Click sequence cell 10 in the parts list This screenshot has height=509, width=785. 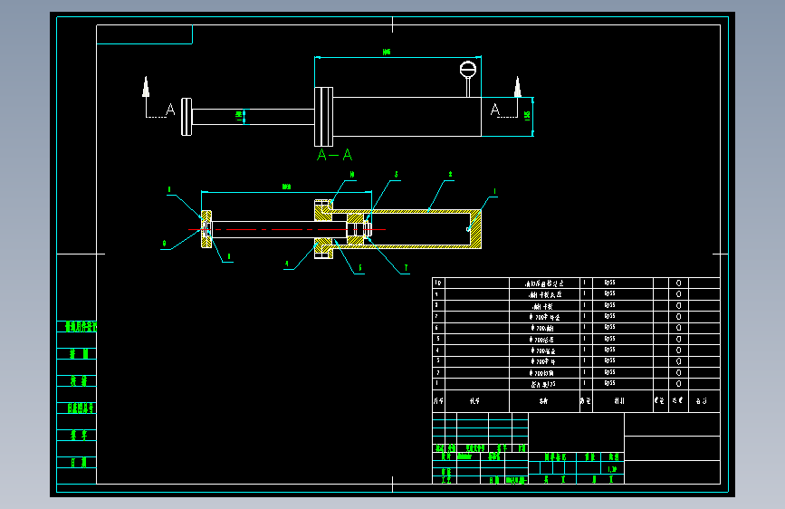click(438, 283)
